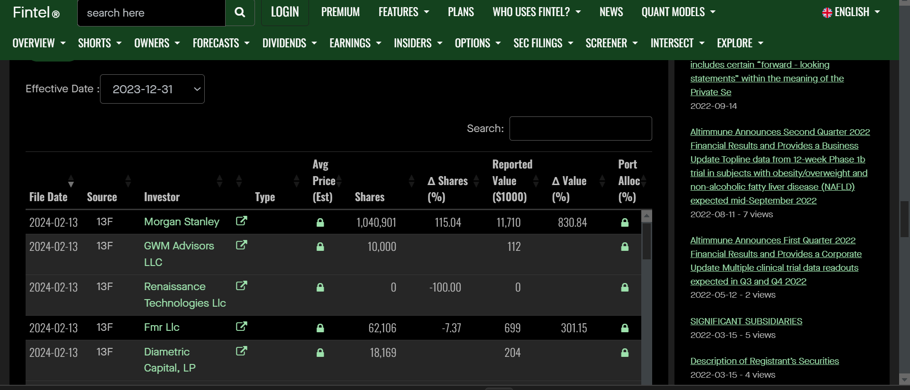Click the magnifying glass search button
This screenshot has height=390, width=910.
[x=240, y=13]
